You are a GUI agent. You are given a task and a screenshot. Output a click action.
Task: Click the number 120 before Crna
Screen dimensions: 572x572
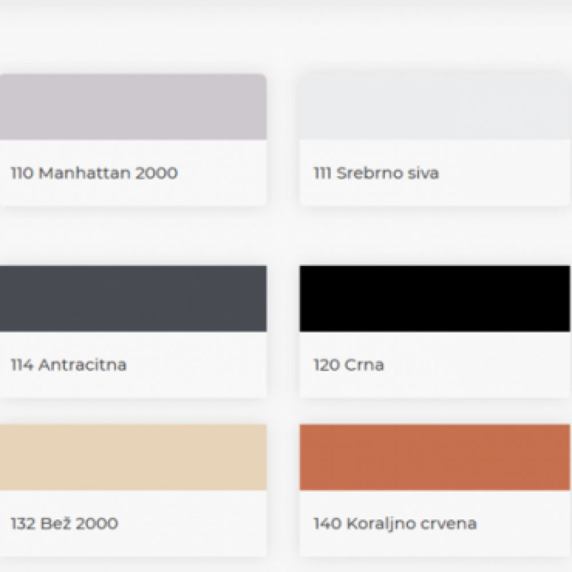[x=326, y=364]
